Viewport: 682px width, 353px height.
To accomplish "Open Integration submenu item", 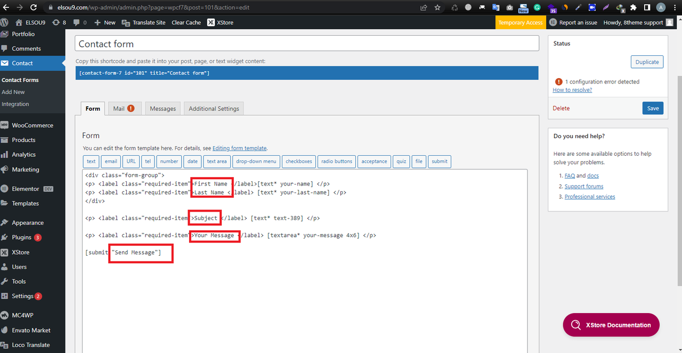I will point(15,104).
